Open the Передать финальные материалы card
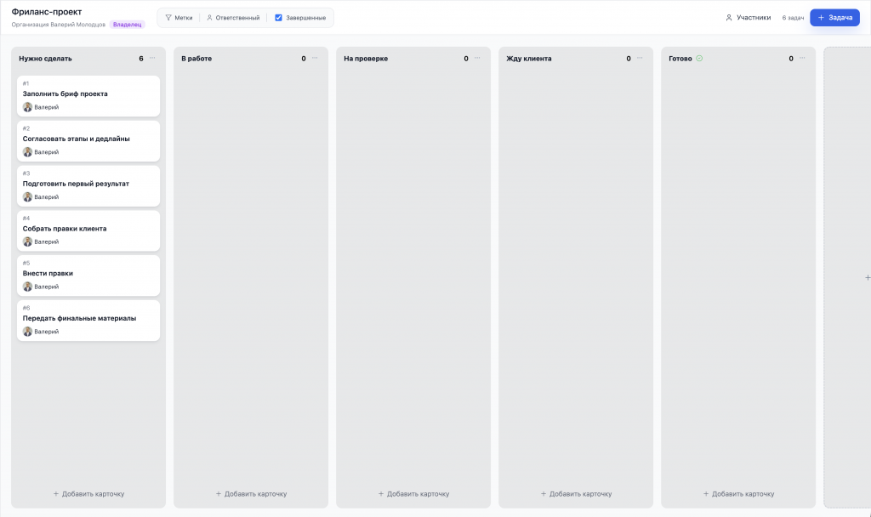 [88, 321]
